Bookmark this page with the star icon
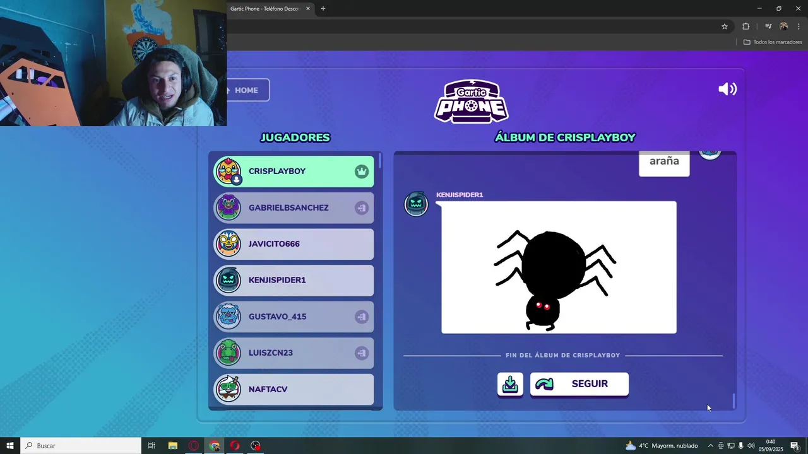The width and height of the screenshot is (808, 454). 725,26
